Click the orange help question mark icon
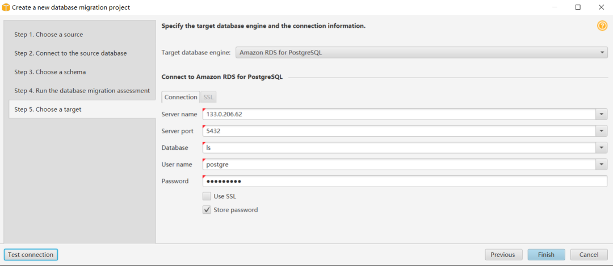 (602, 26)
